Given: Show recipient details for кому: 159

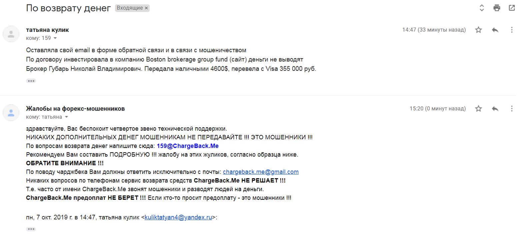Looking at the screenshot, I should tap(55, 38).
